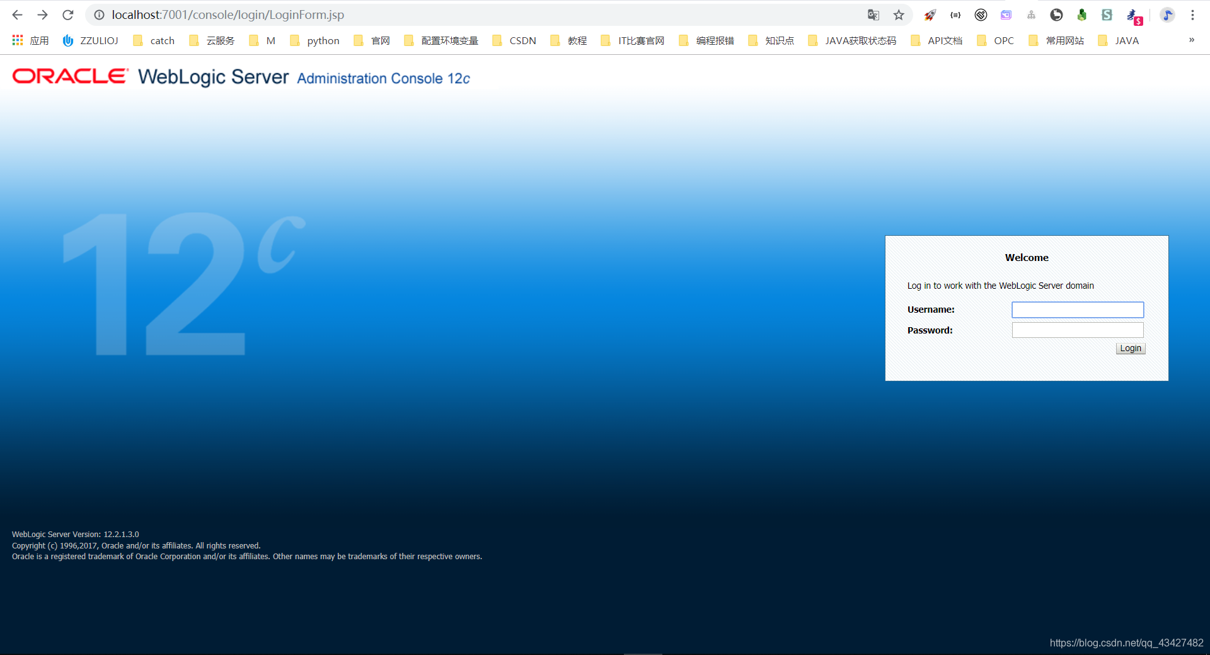Click the Administration Console 12c title text

384,79
